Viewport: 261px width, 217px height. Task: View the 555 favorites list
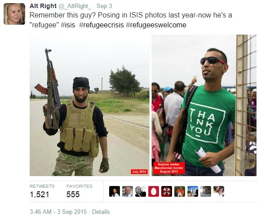coord(80,191)
